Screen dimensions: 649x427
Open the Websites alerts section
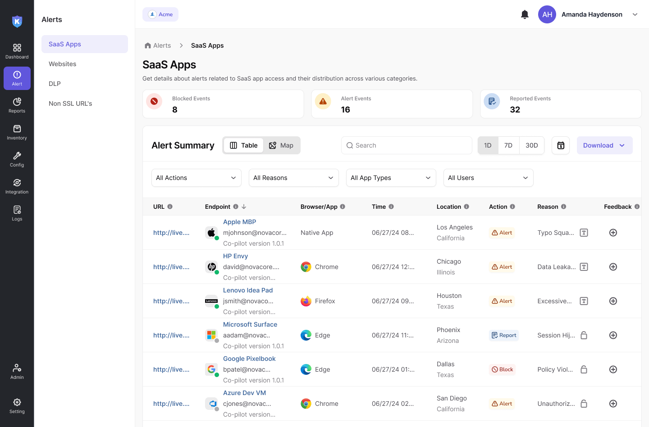click(63, 64)
